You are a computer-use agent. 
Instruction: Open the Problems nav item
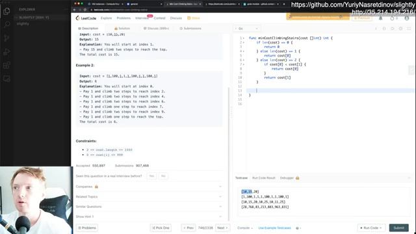(123, 18)
